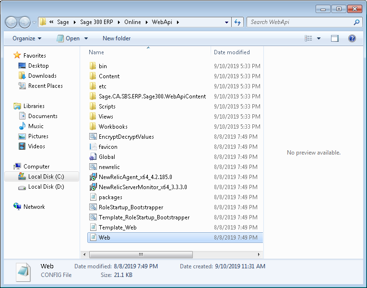The image size is (367, 288).
Task: Click the Recent Places icon in sidebar
Action: [x=22, y=86]
